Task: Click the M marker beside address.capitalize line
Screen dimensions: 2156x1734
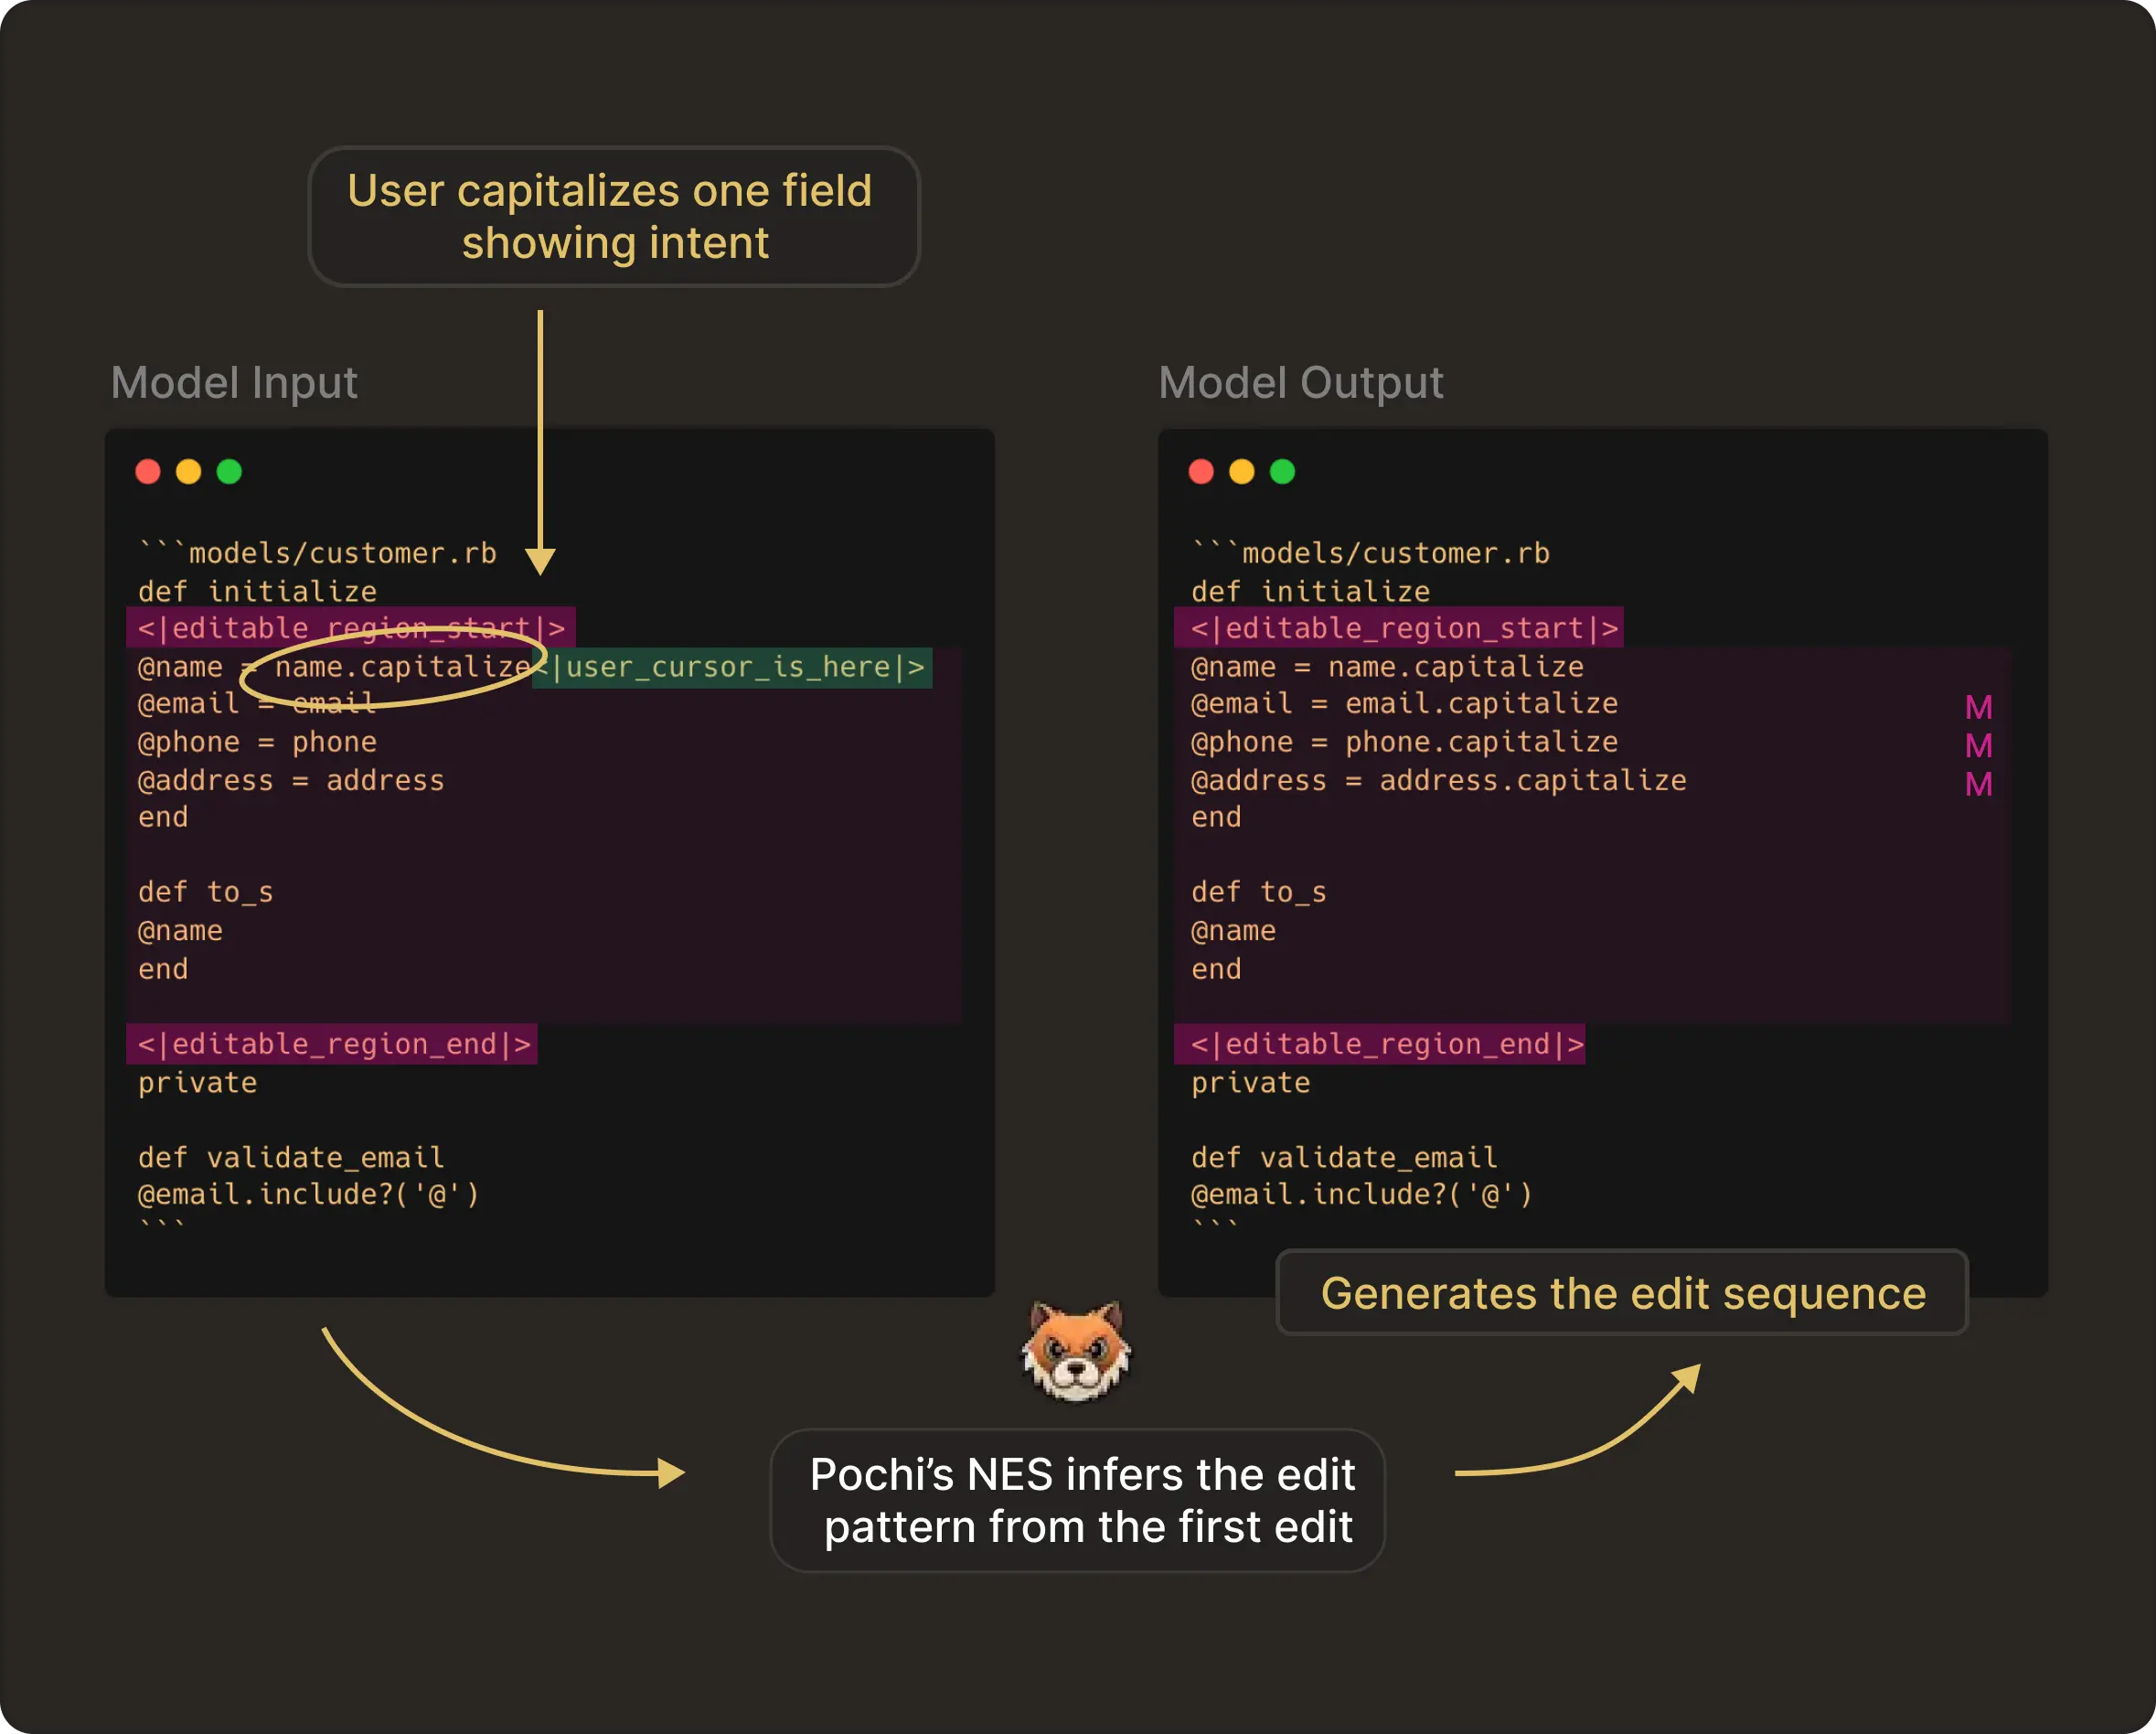Action: coord(1978,784)
